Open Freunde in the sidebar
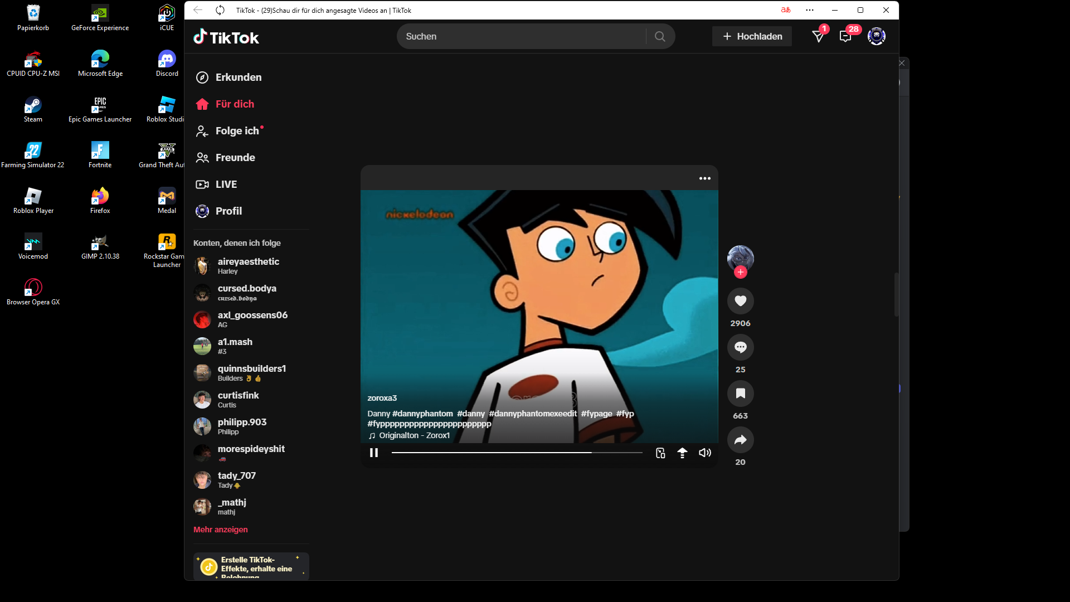1070x602 pixels. 225,158
